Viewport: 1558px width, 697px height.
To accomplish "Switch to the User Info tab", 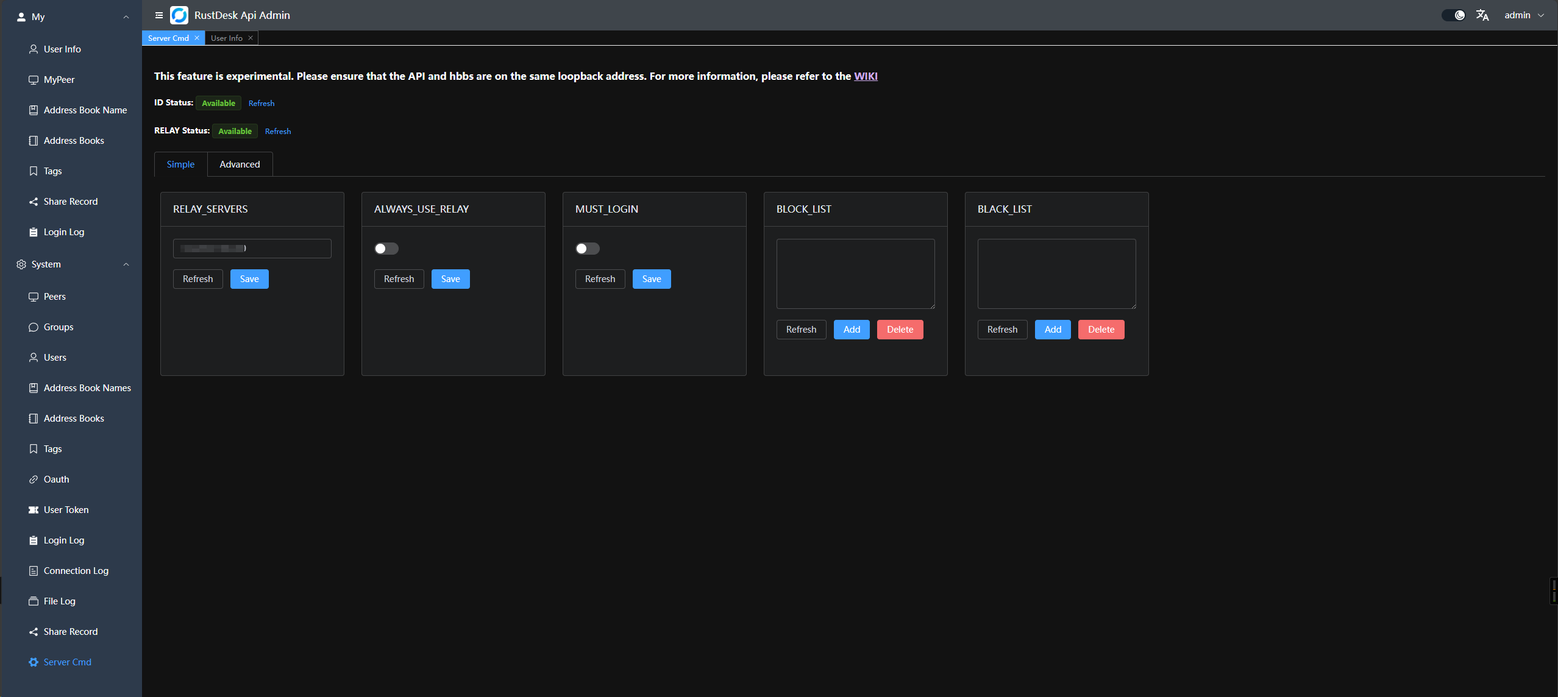I will point(226,38).
